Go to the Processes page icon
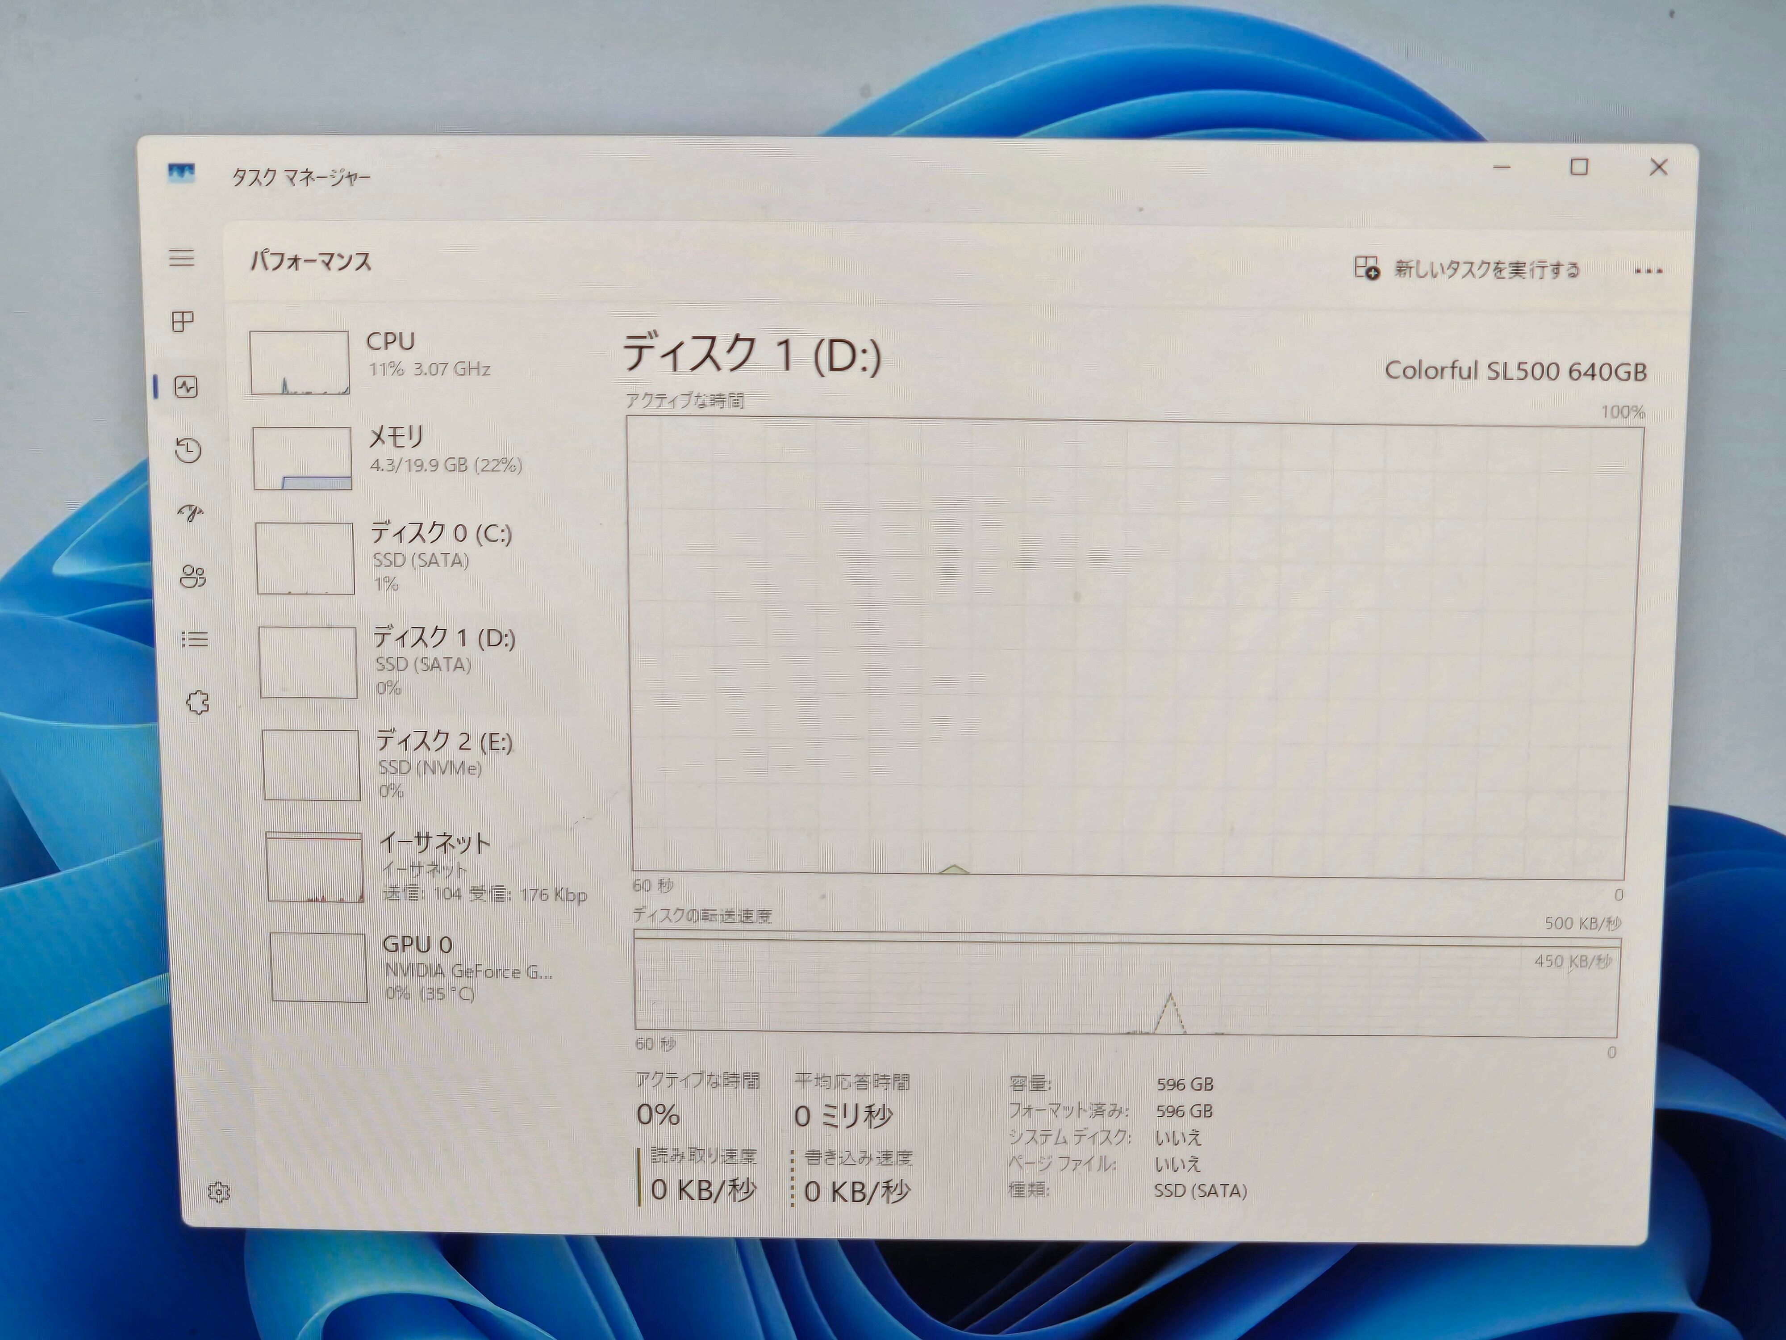 [183, 322]
